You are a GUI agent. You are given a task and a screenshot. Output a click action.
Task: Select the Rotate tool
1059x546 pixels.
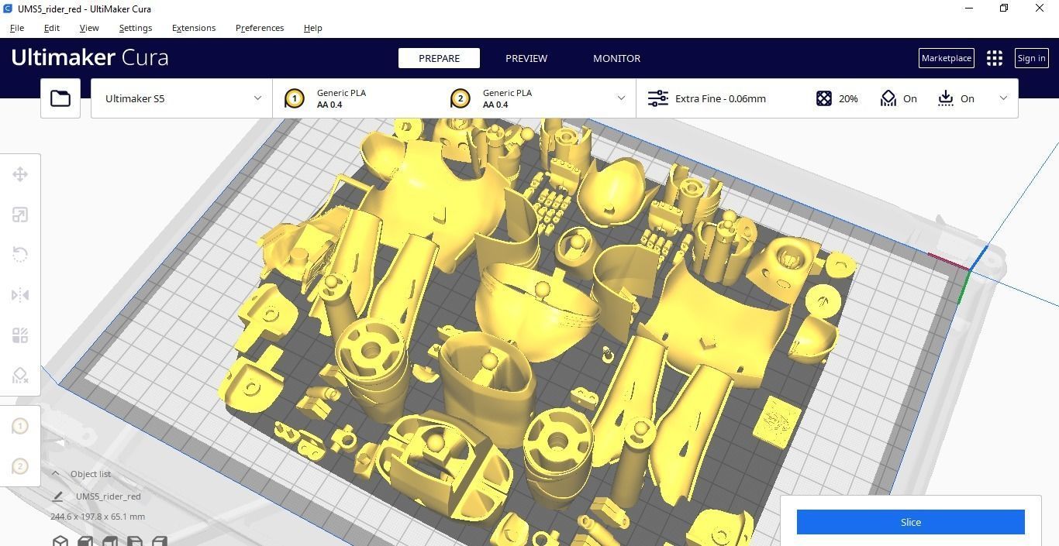click(20, 255)
